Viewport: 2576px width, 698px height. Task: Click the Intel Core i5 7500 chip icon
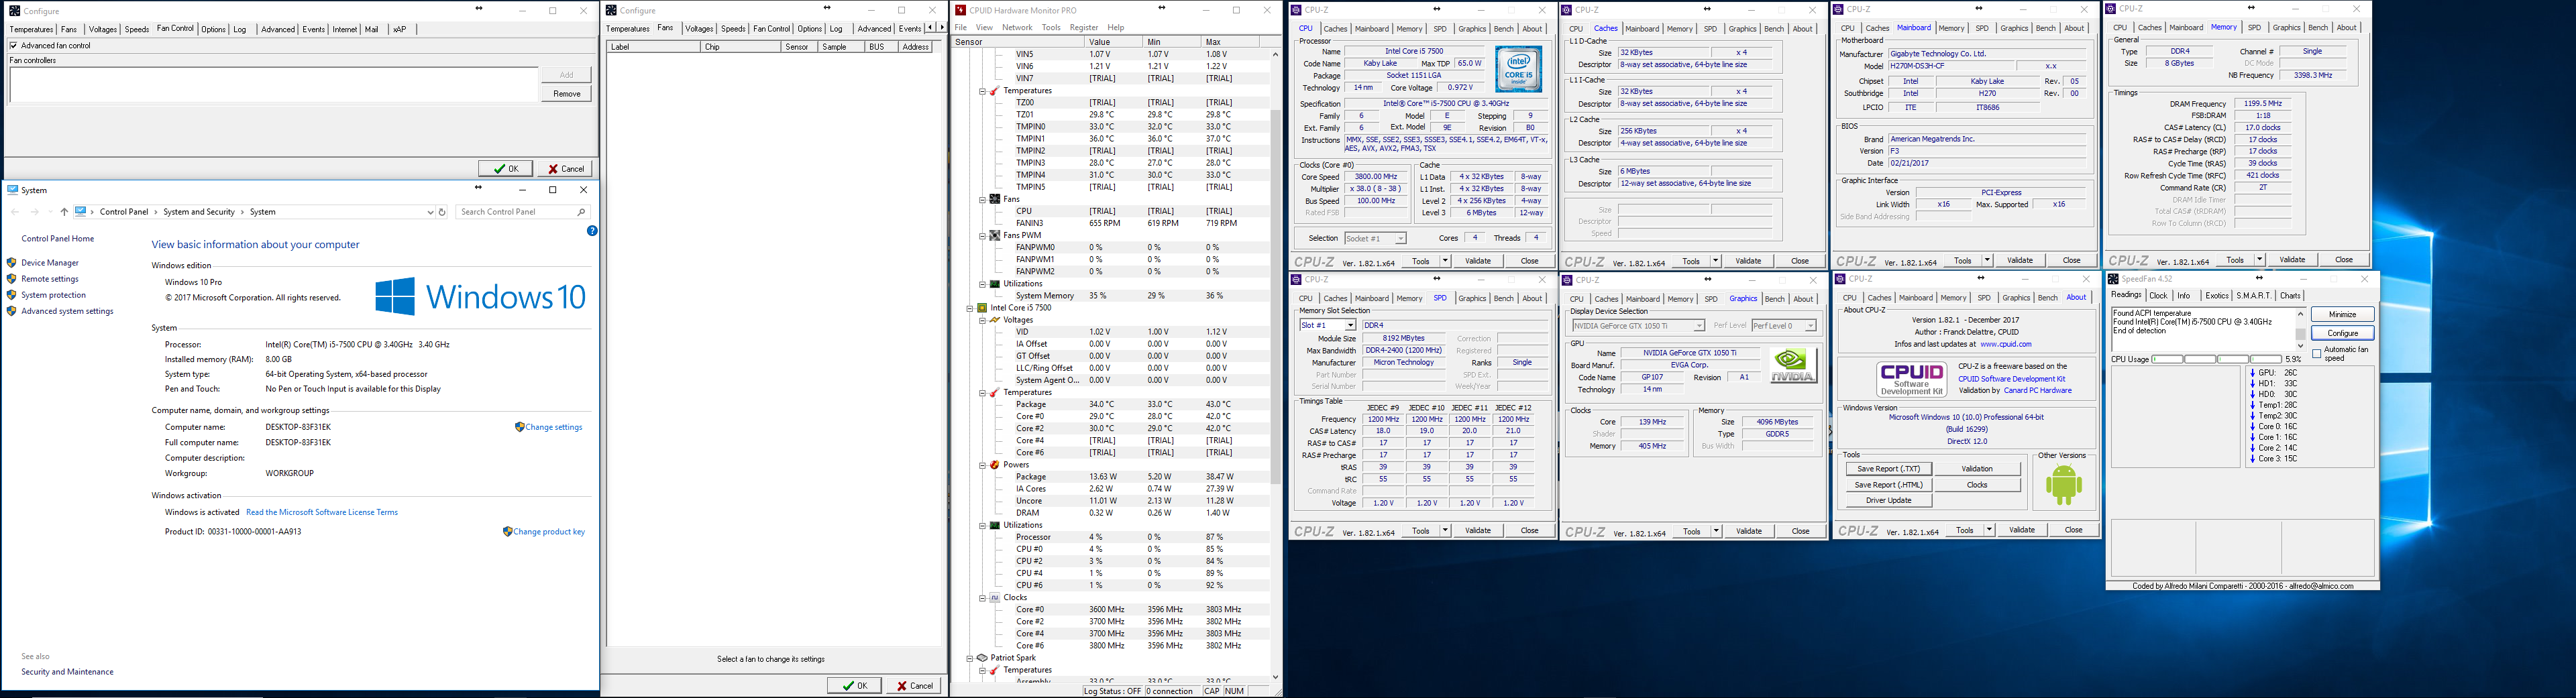click(982, 308)
